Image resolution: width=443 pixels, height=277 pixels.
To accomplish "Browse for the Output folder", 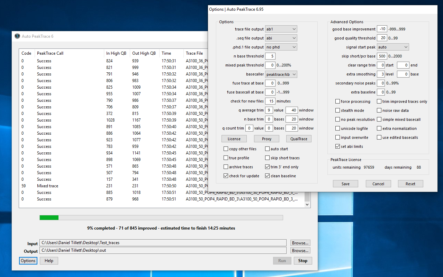I will (300, 250).
